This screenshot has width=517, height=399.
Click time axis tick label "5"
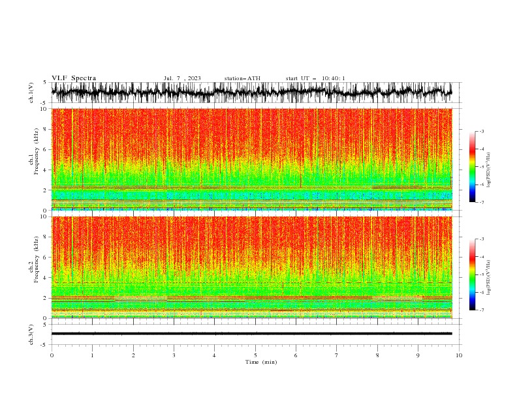tap(255, 355)
